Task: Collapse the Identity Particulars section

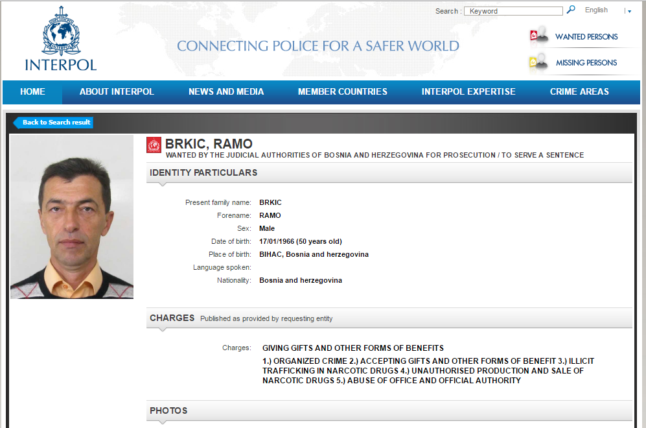Action: (x=389, y=173)
